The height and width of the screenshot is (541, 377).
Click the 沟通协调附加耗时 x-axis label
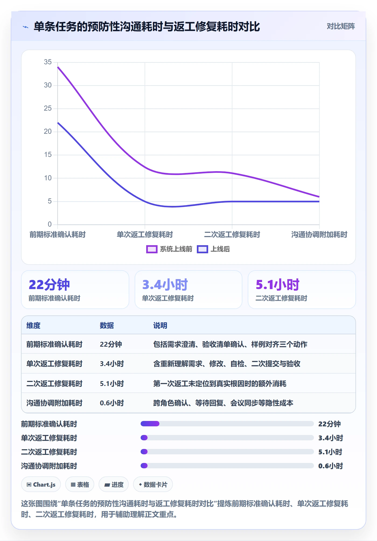tap(319, 234)
